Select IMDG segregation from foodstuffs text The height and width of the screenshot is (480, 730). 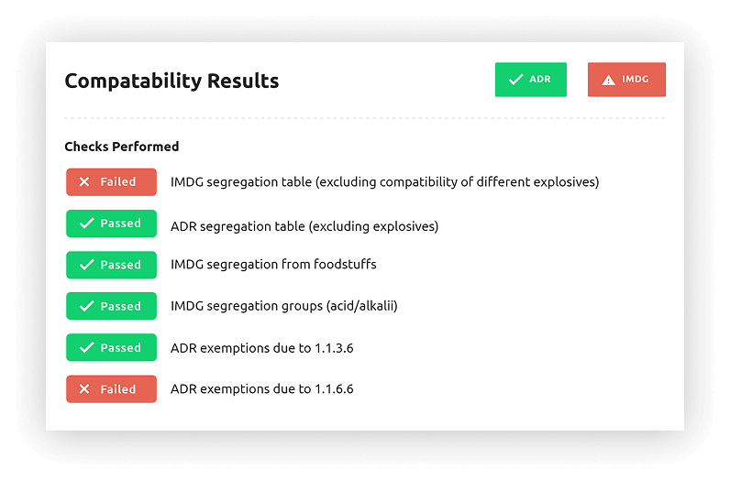point(273,264)
